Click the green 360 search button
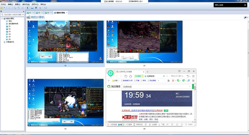The width and height of the screenshot is (249, 135). tap(193, 87)
